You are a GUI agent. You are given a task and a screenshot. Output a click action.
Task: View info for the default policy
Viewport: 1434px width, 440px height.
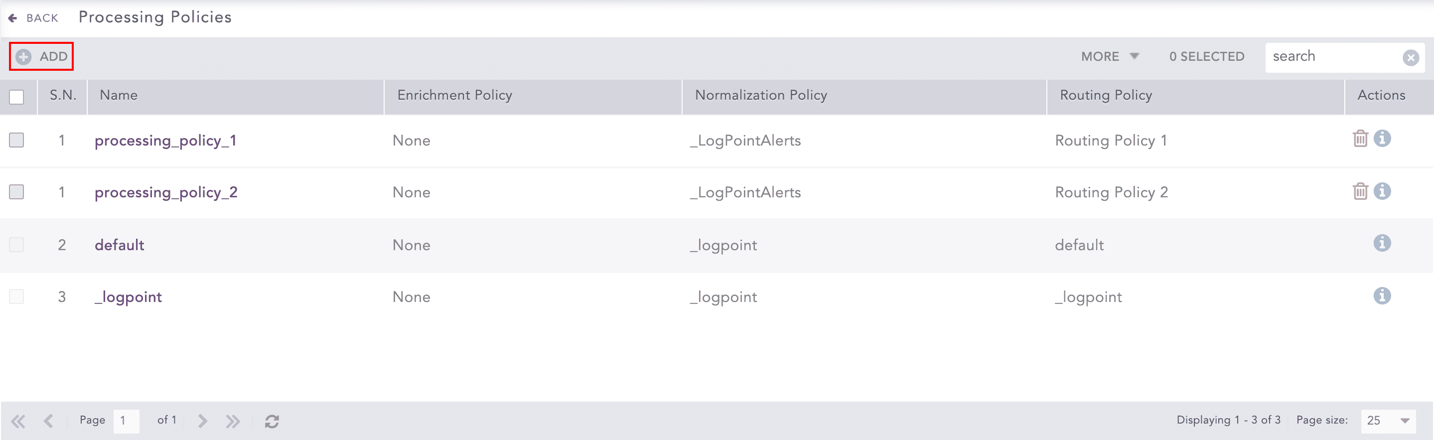tap(1382, 243)
